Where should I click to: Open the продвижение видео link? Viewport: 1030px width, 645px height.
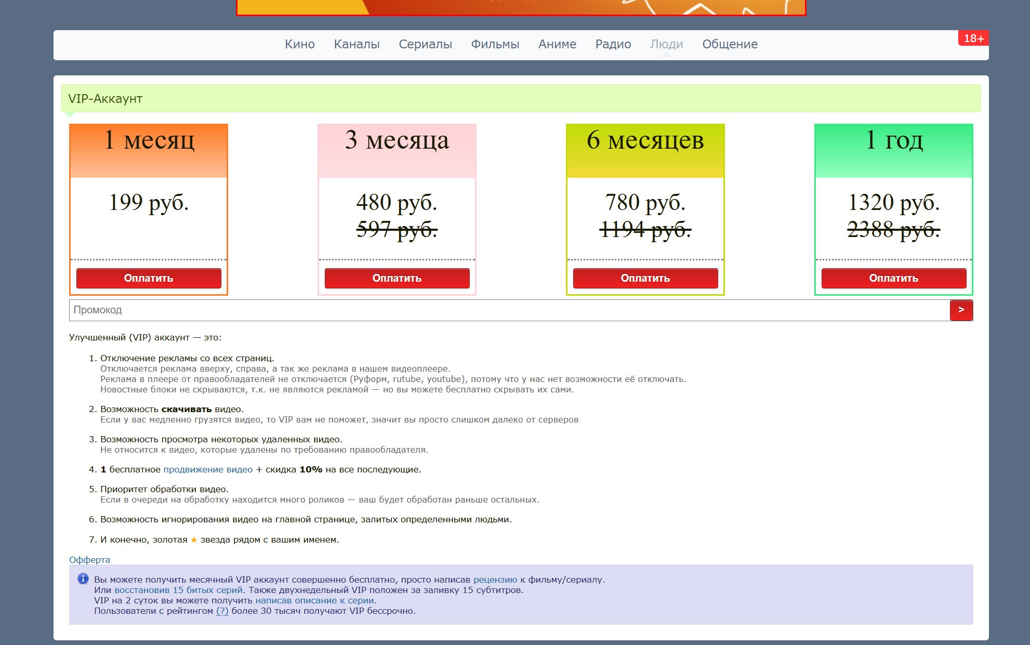click(208, 469)
